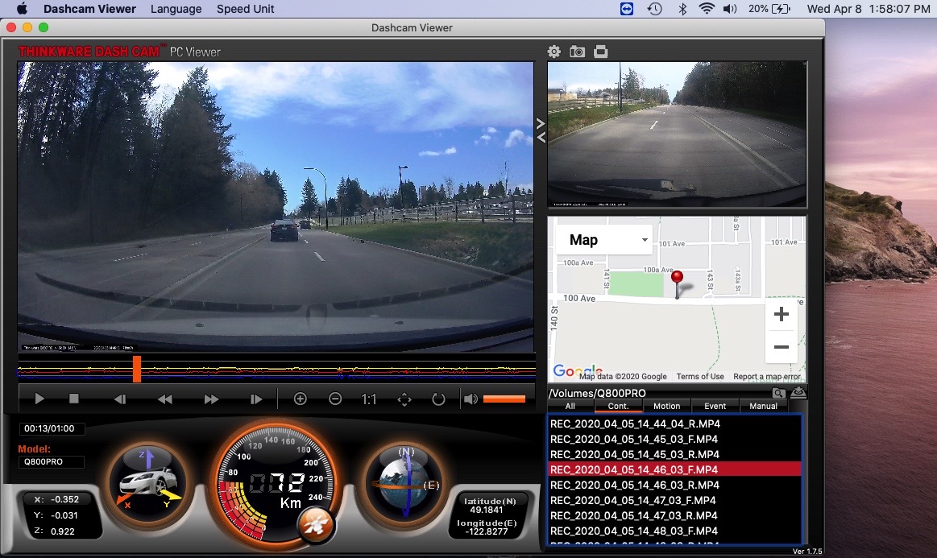Select file REC_2020_04_05_14_47_03_F.MP4
The height and width of the screenshot is (558, 937).
pyautogui.click(x=674, y=501)
